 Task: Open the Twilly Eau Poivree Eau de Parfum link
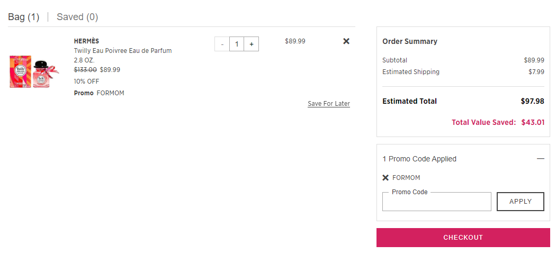click(x=123, y=51)
